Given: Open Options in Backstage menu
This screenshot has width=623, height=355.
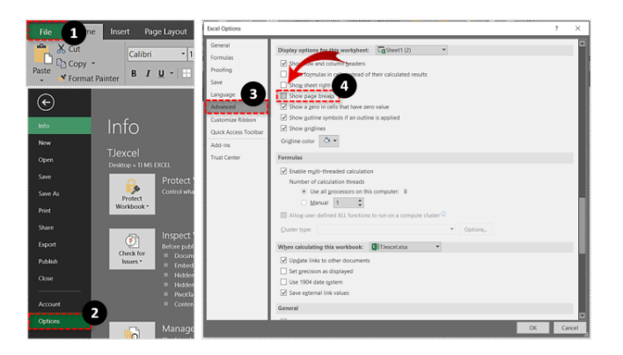Looking at the screenshot, I should [x=60, y=322].
